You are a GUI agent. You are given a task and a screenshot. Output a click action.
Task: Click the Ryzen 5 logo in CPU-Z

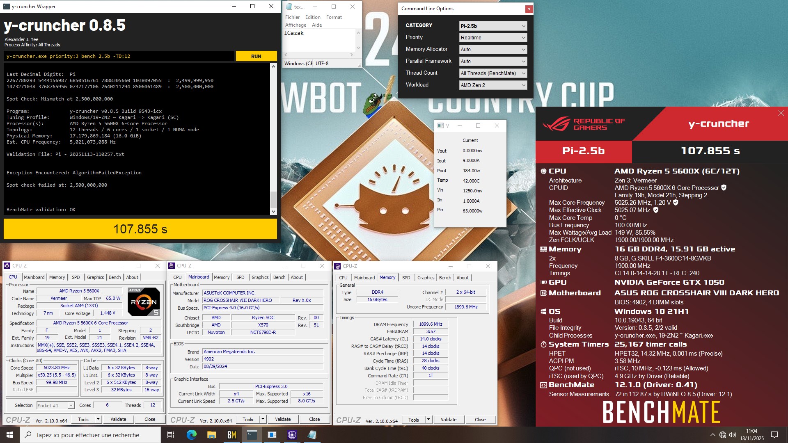(144, 302)
